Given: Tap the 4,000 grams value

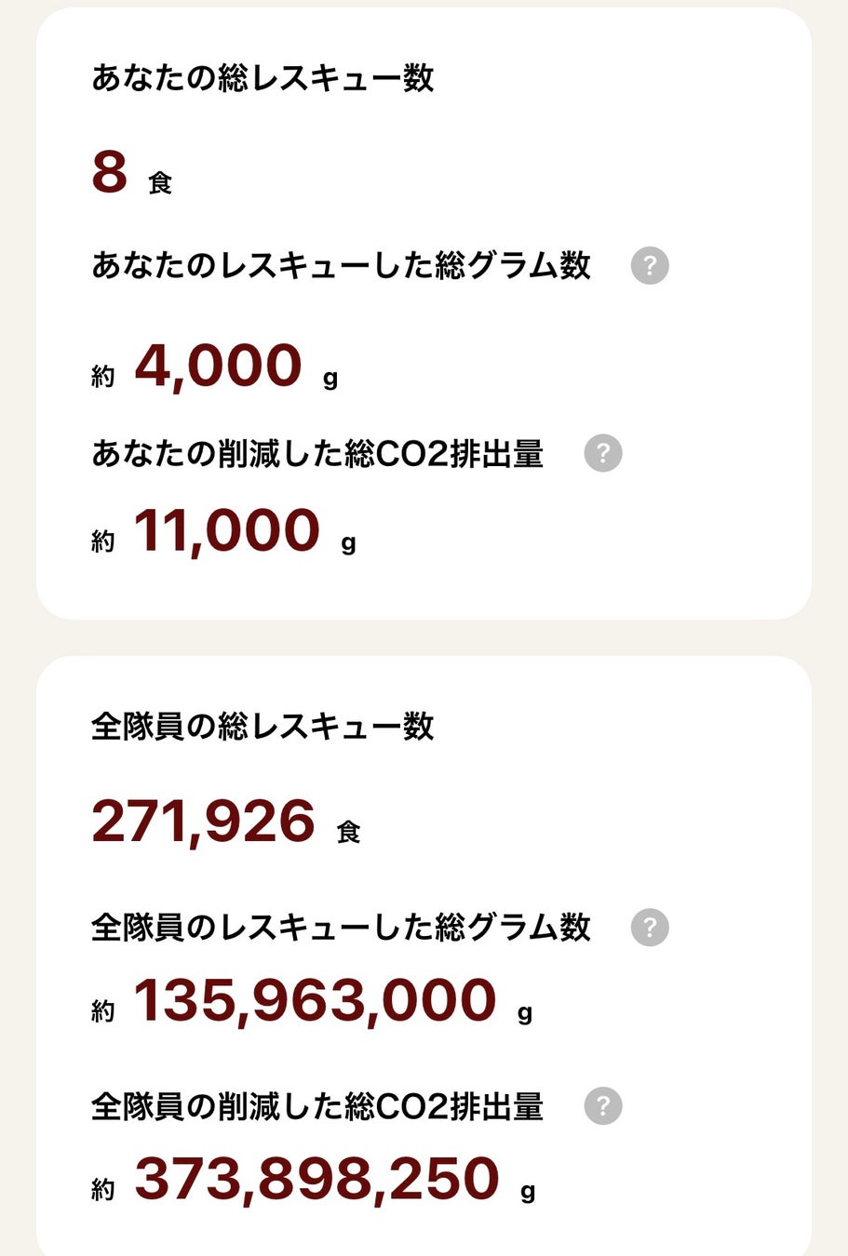Looking at the screenshot, I should point(219,366).
